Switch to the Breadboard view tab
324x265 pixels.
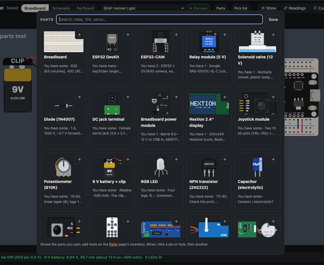[35, 8]
